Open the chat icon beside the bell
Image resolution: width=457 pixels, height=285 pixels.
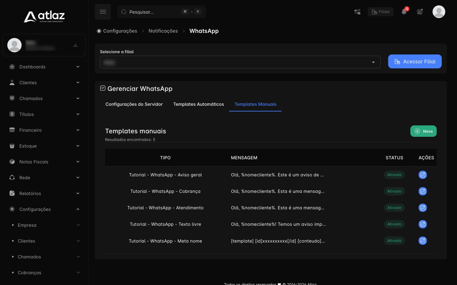pyautogui.click(x=420, y=12)
